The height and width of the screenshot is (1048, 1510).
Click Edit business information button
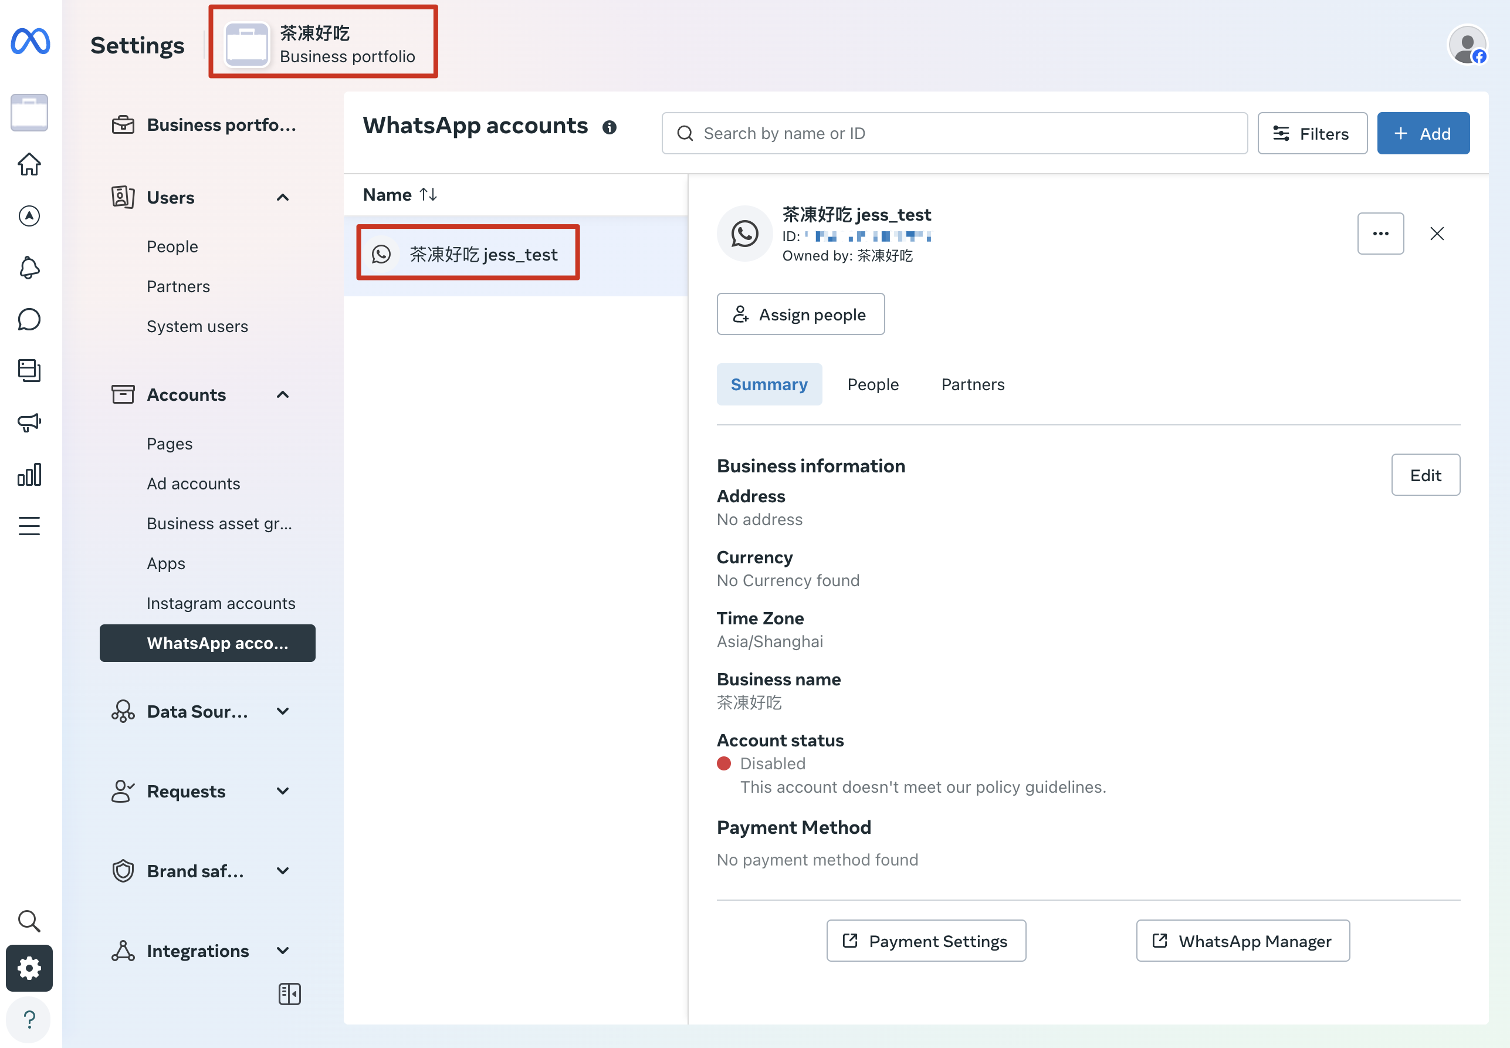coord(1426,475)
